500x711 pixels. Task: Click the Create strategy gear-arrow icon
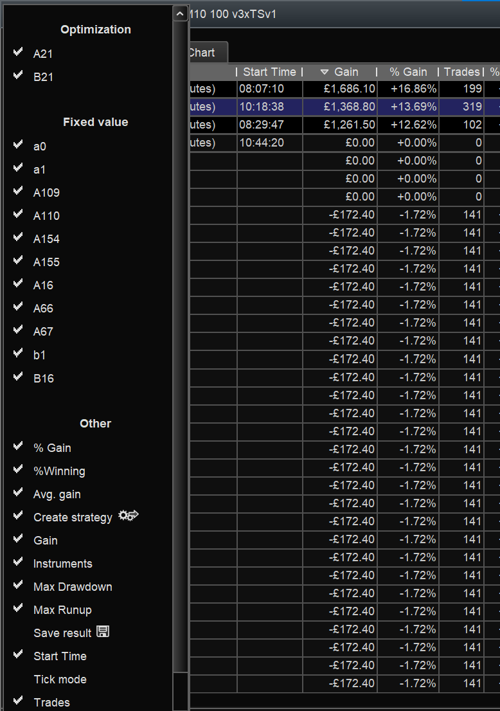(129, 516)
